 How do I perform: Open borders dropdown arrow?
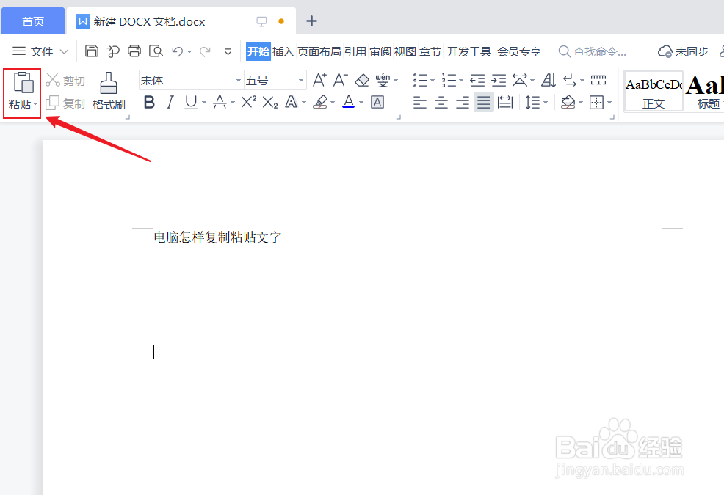click(x=609, y=103)
